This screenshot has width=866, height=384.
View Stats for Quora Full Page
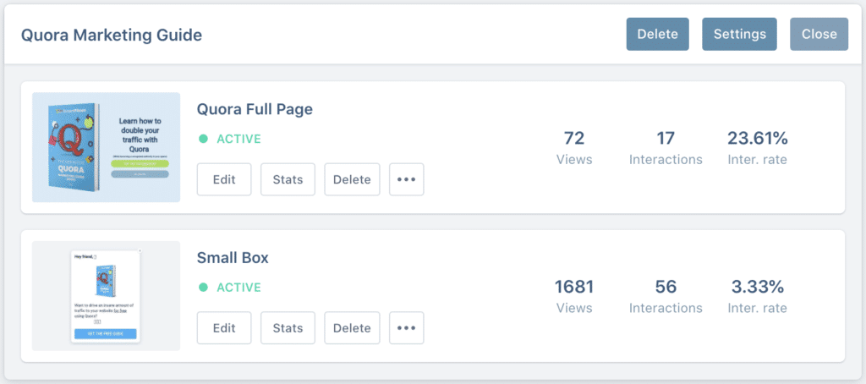[288, 179]
